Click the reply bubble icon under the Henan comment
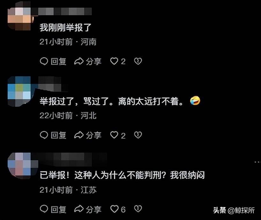The width and height of the screenshot is (261, 220). 44,61
